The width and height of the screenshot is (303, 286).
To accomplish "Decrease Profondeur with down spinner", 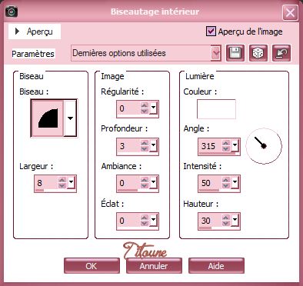I will tap(145, 148).
